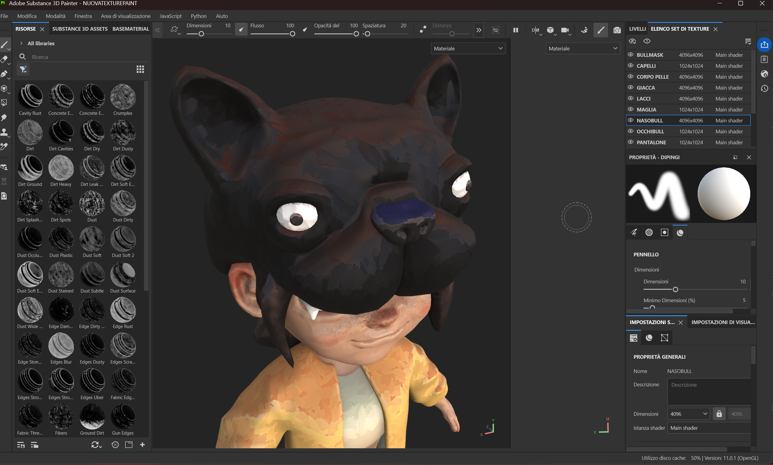The height and width of the screenshot is (465, 773).
Task: Pause the engine computation
Action: coord(515,30)
